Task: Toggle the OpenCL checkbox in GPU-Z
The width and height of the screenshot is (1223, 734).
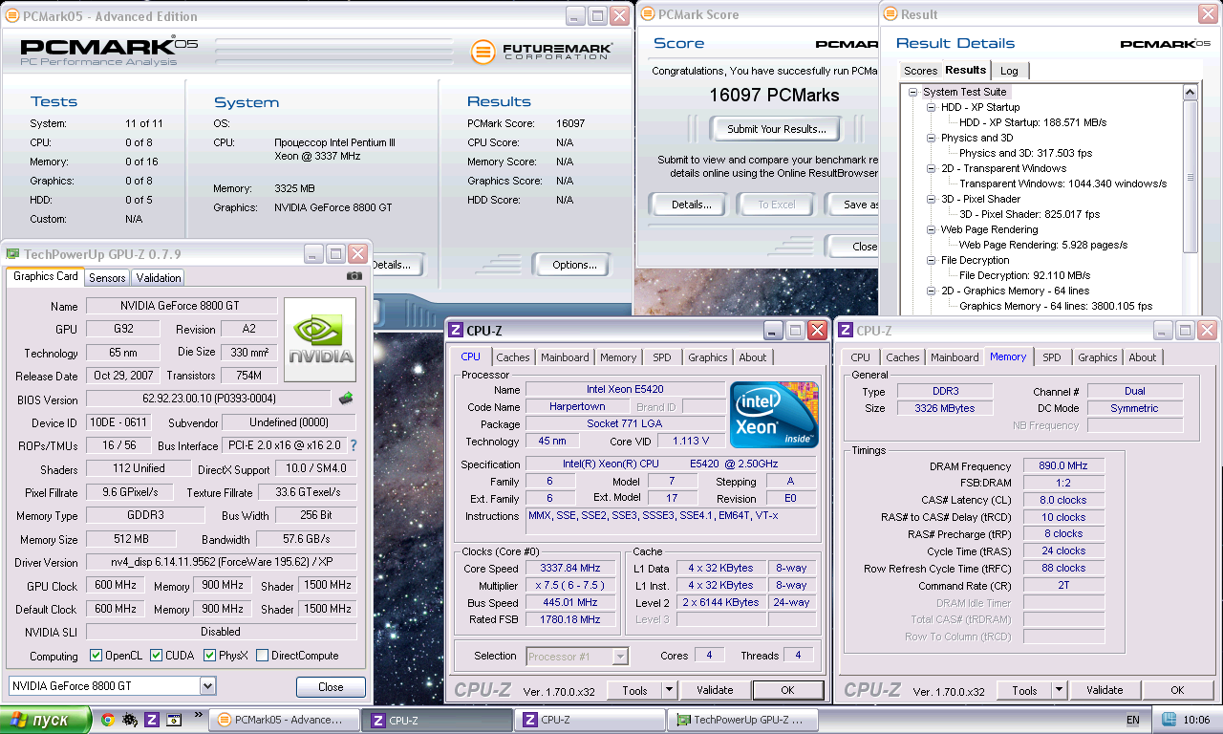Action: pyautogui.click(x=96, y=656)
